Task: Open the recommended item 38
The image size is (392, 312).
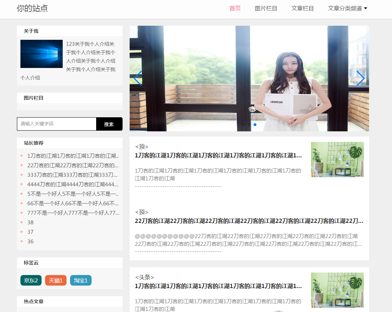Action: tap(30, 222)
